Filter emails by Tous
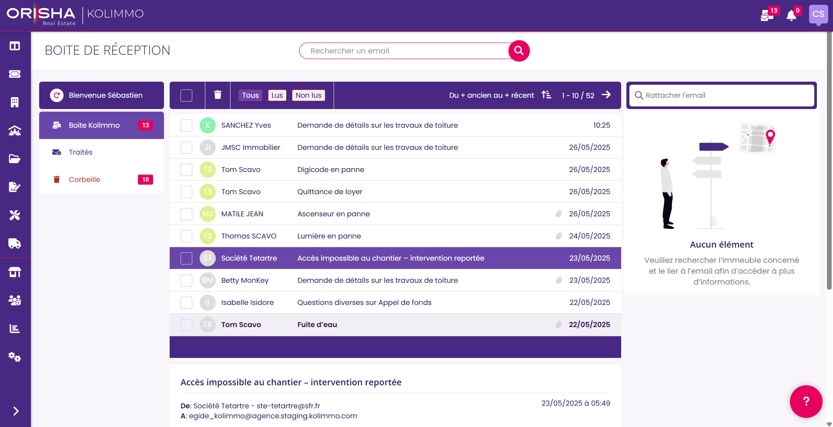Screen dimensions: 833x427 250,95
